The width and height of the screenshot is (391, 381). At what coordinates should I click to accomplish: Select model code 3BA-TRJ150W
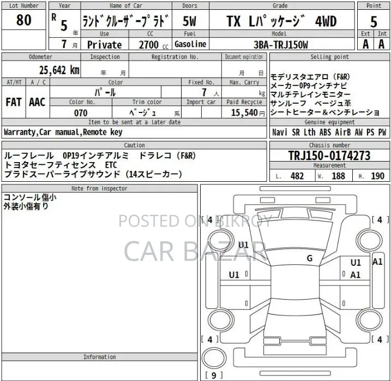pyautogui.click(x=281, y=45)
